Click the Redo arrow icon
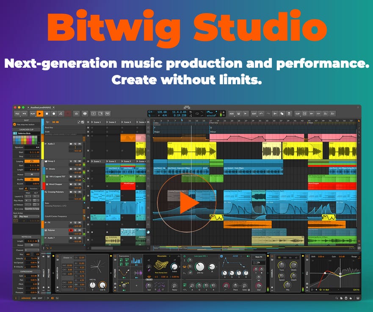The height and width of the screenshot is (312, 373). [268, 114]
